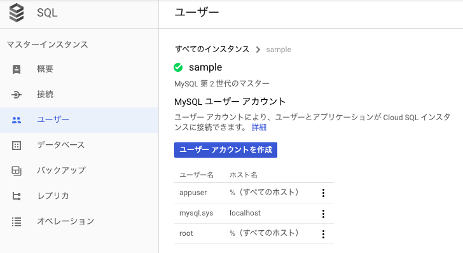Open the データベース sidebar section
Viewport: 463px width, 253px height.
click(x=79, y=146)
